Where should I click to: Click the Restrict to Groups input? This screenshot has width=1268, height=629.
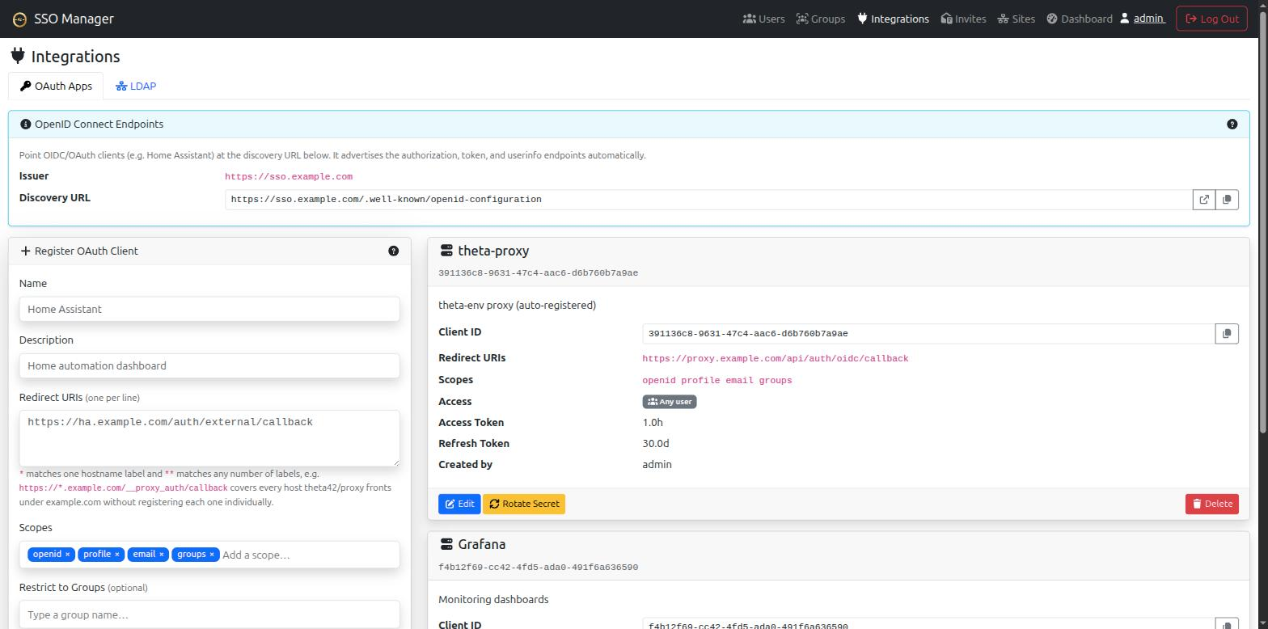pos(209,614)
